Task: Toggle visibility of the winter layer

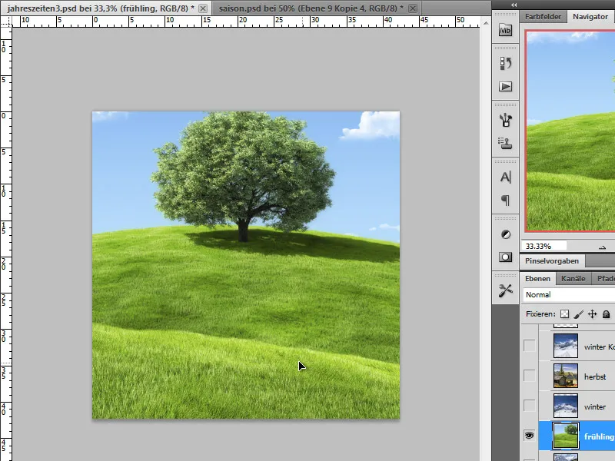Action: point(530,406)
